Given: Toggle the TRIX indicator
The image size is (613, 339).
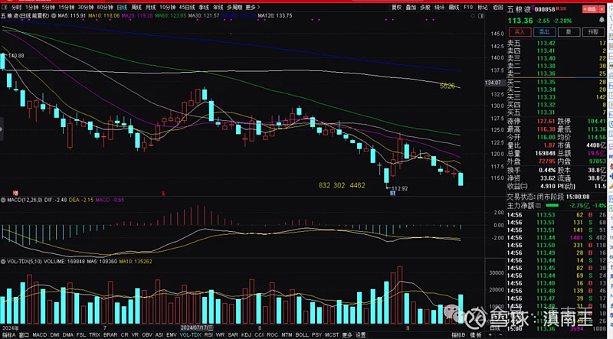Looking at the screenshot, I should [x=94, y=335].
